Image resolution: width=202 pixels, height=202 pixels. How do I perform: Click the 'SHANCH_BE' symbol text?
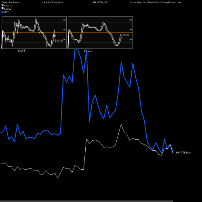100,2
